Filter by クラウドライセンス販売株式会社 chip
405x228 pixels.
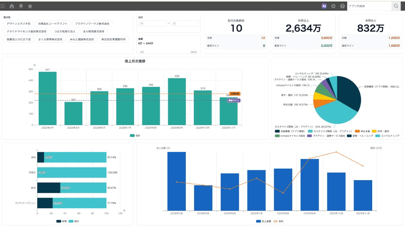26,32
